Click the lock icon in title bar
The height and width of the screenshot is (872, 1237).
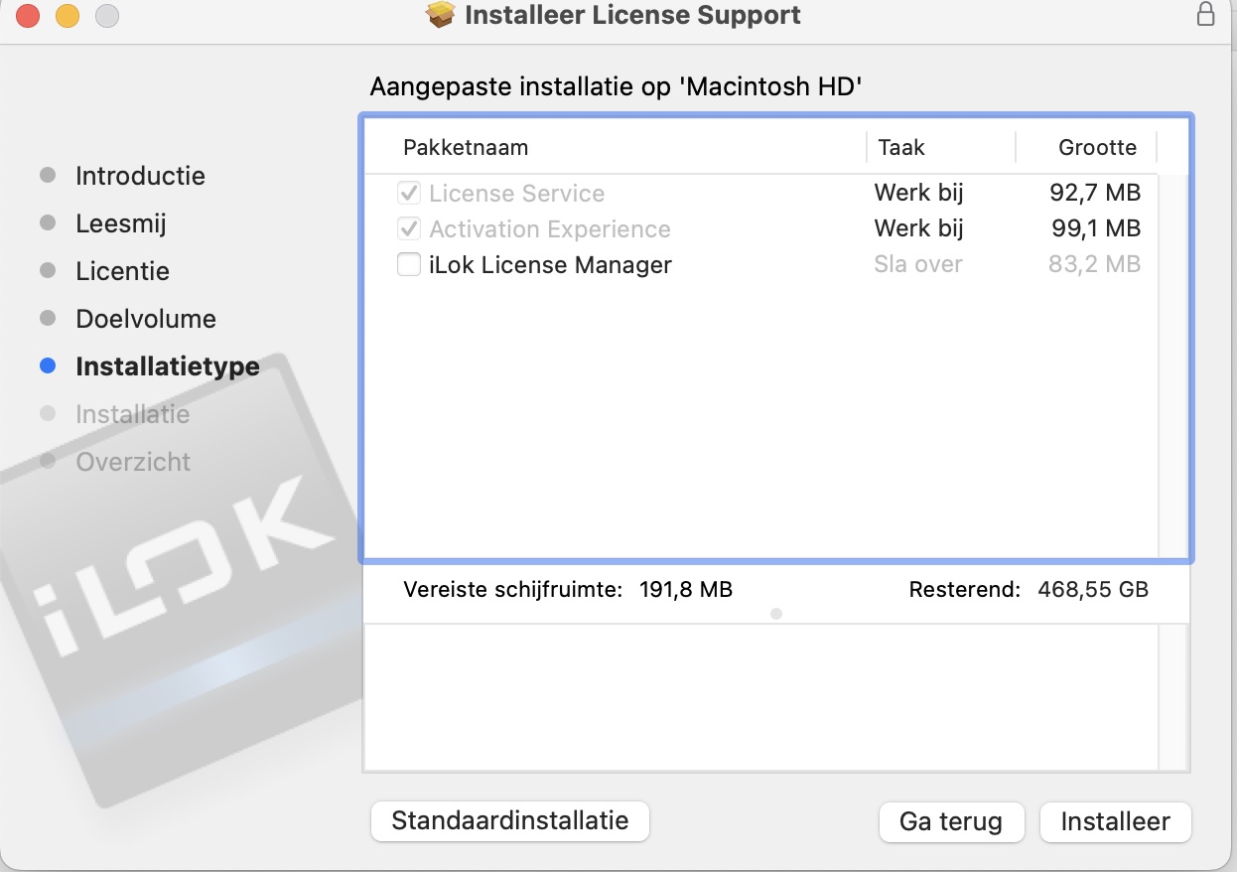(1205, 15)
